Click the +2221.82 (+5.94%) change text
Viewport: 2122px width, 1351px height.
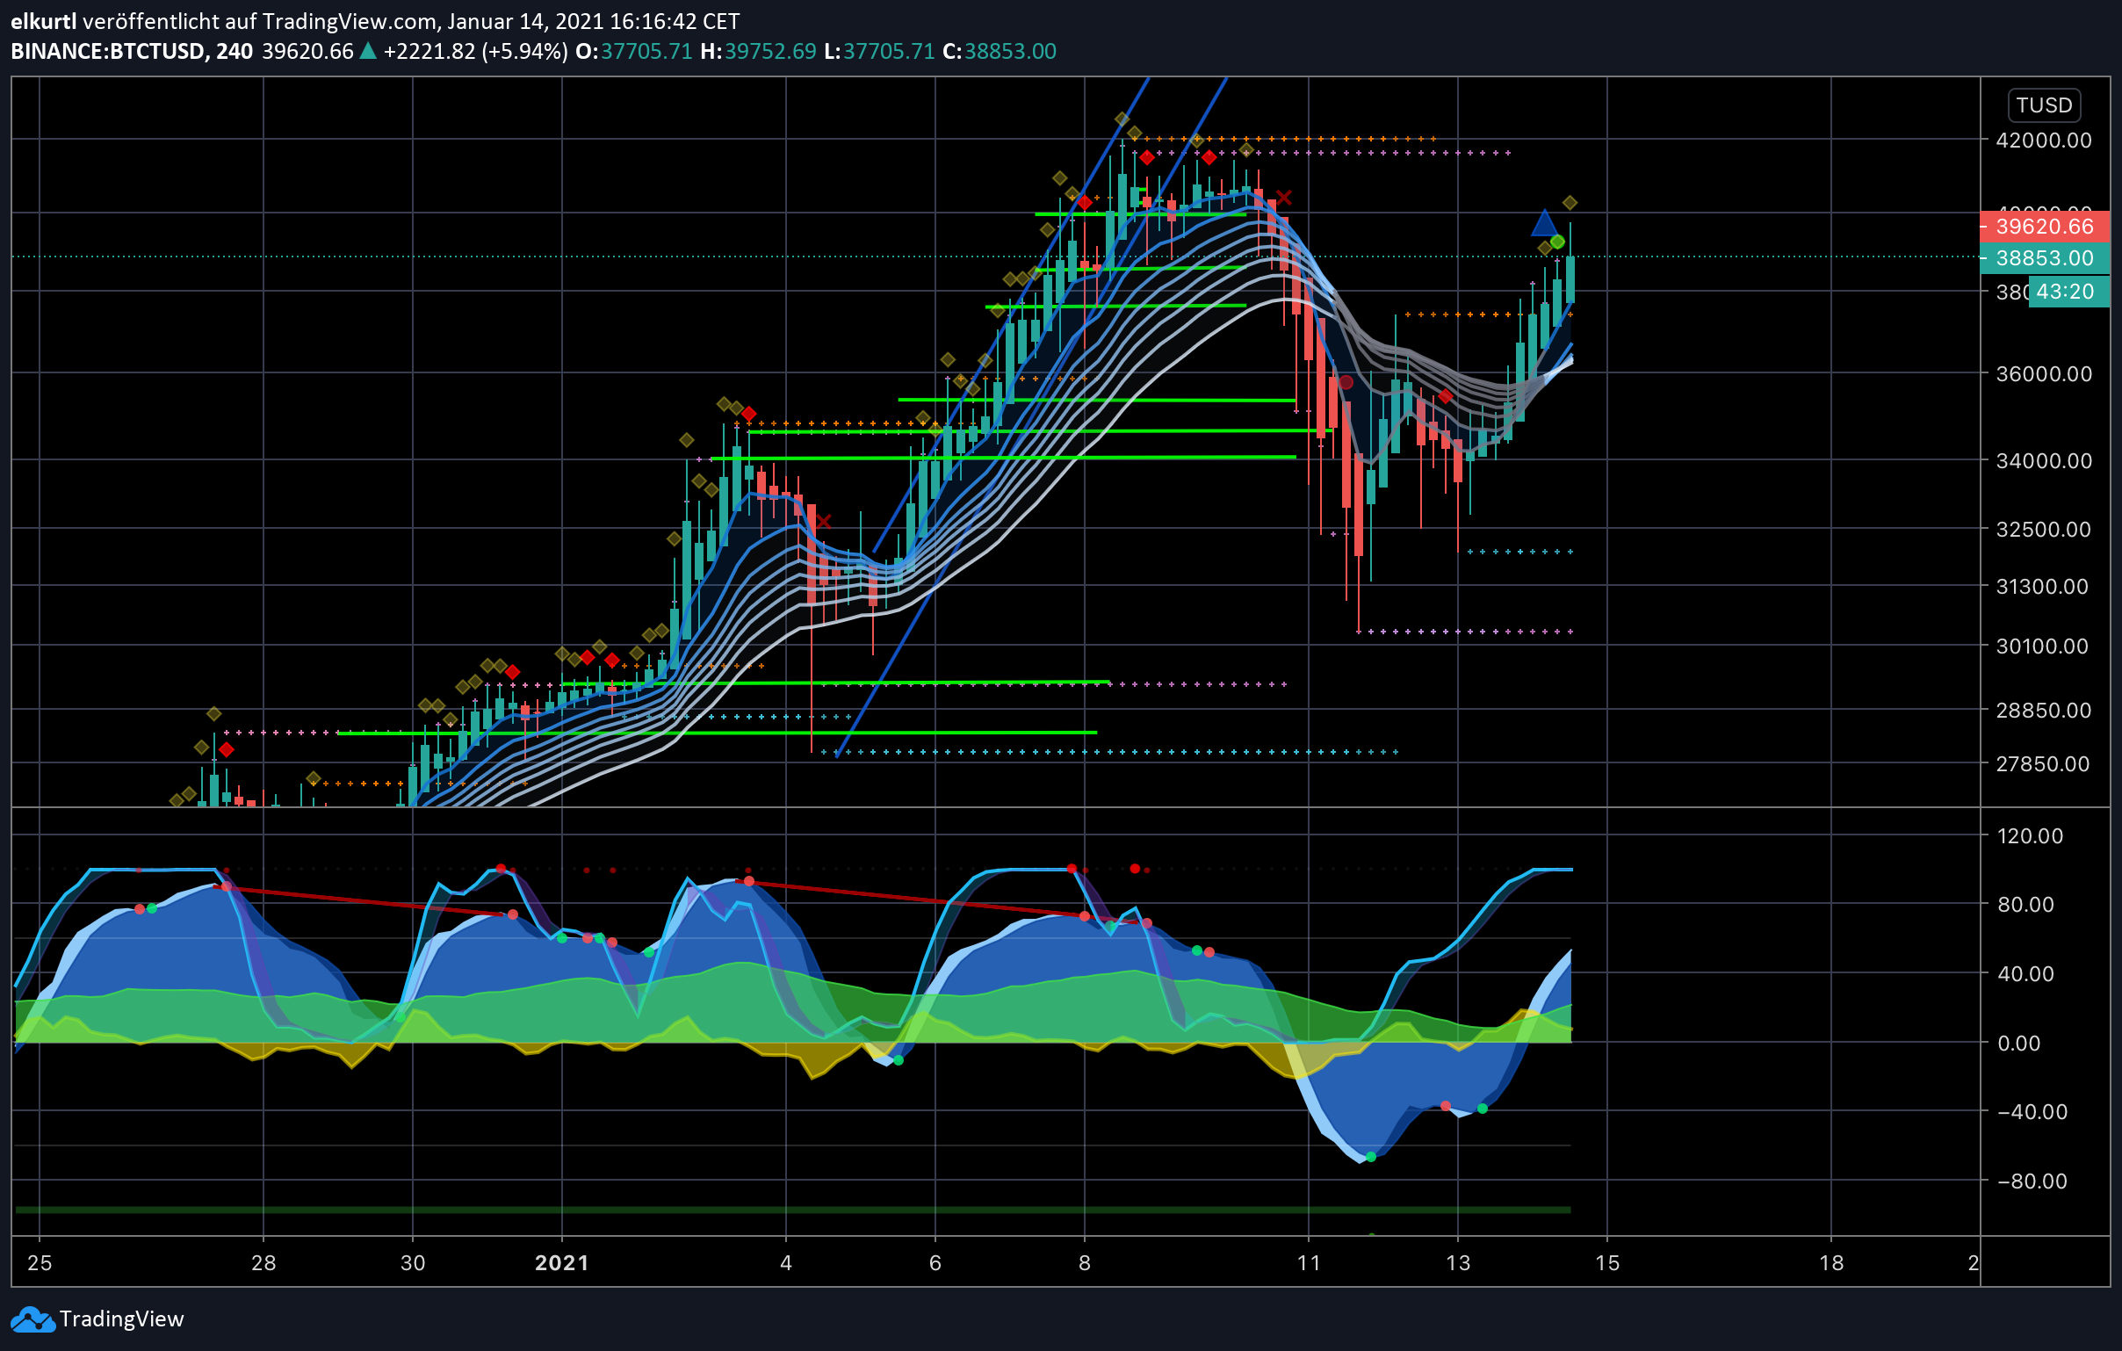pyautogui.click(x=475, y=51)
